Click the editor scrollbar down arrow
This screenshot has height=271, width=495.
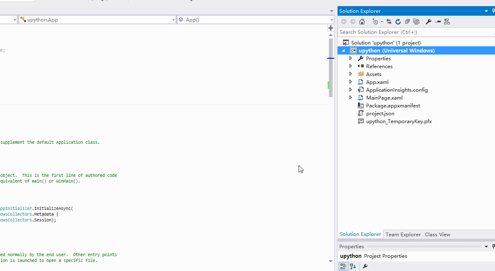click(331, 261)
